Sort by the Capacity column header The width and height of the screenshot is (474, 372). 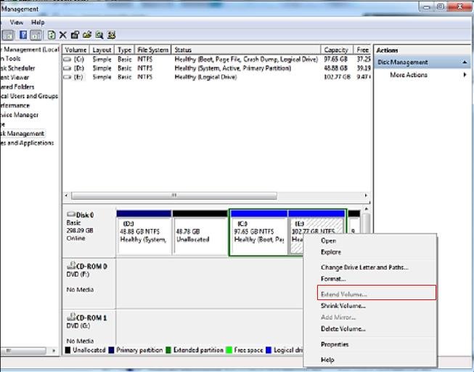[336, 50]
